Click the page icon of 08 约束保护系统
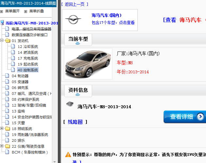This screenshot has width=206, height=163. click(7, 99)
